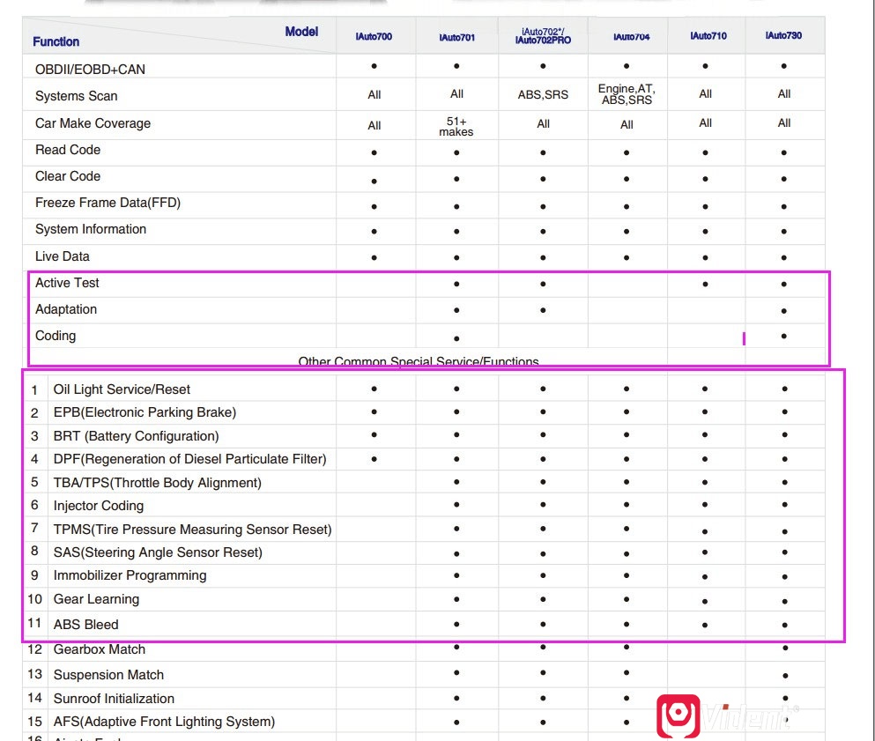Click the OBDII/EOBD+CAN bullet under IAuto700
Image resolution: width=875 pixels, height=741 pixels.
click(374, 66)
